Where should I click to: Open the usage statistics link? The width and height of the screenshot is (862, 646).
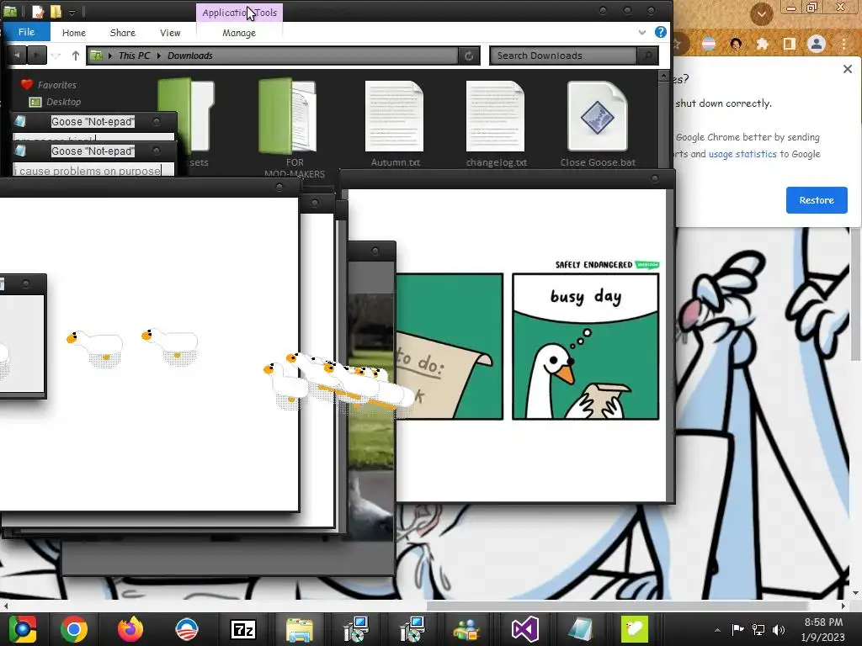[742, 154]
